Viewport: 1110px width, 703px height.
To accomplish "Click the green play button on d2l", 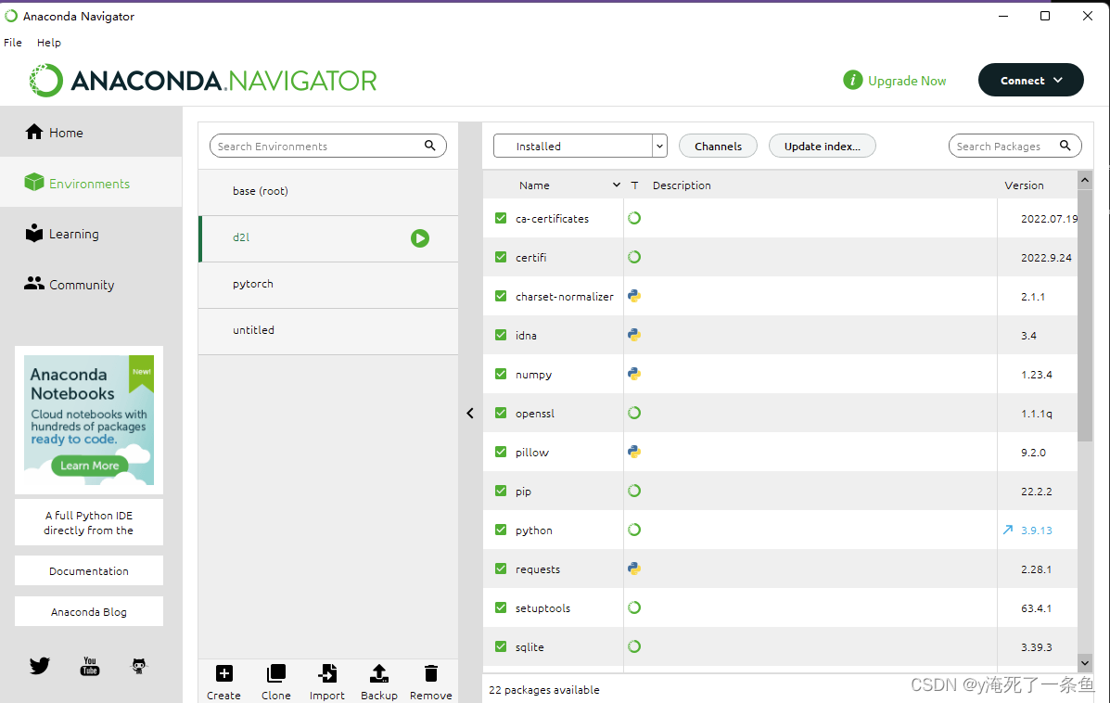I will click(x=420, y=238).
